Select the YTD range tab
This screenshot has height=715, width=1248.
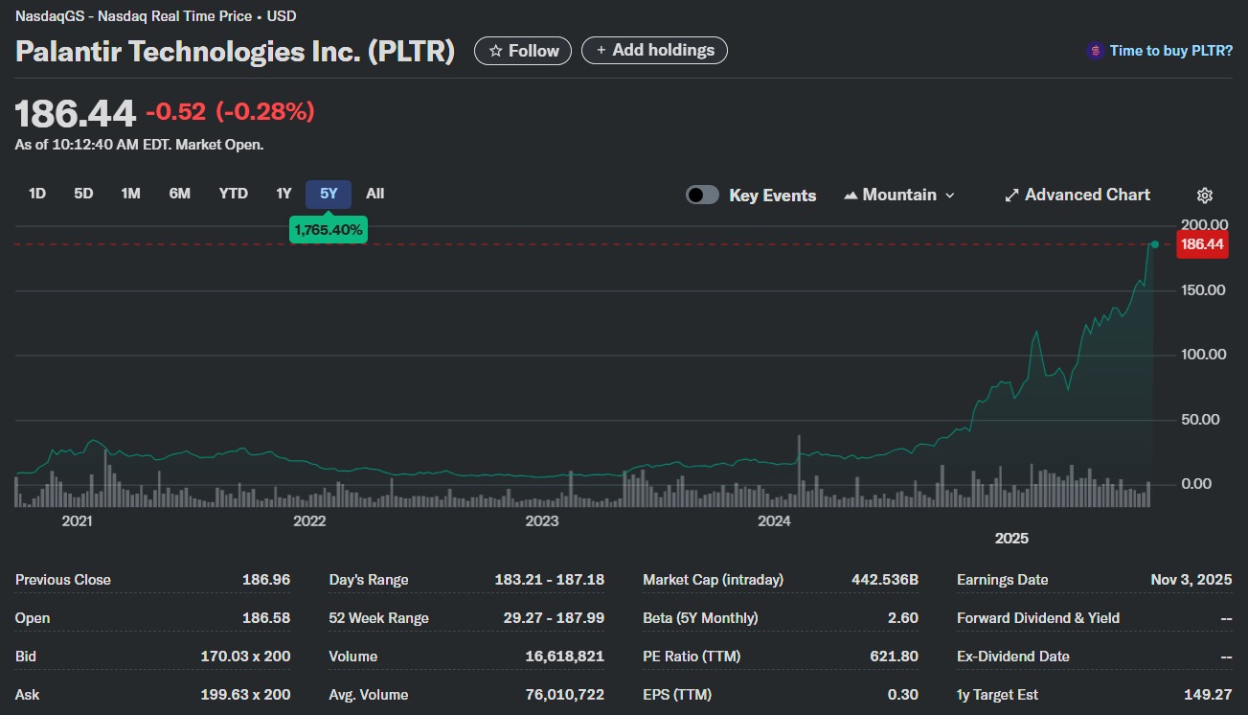click(233, 194)
